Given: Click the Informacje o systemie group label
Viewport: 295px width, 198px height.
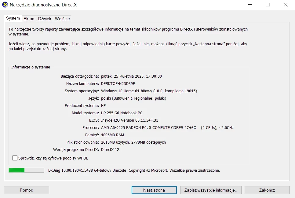Looking at the screenshot, I should click(x=31, y=67).
